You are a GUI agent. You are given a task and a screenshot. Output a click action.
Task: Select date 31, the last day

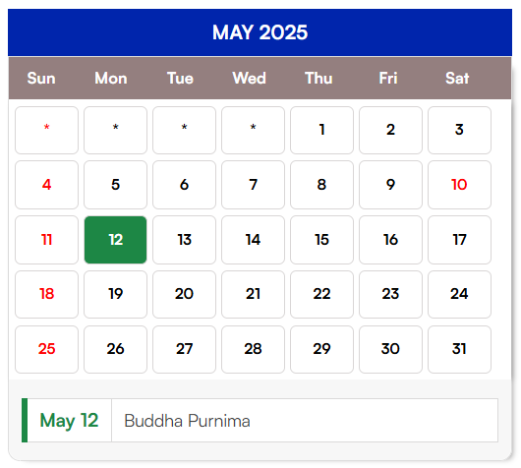(459, 349)
